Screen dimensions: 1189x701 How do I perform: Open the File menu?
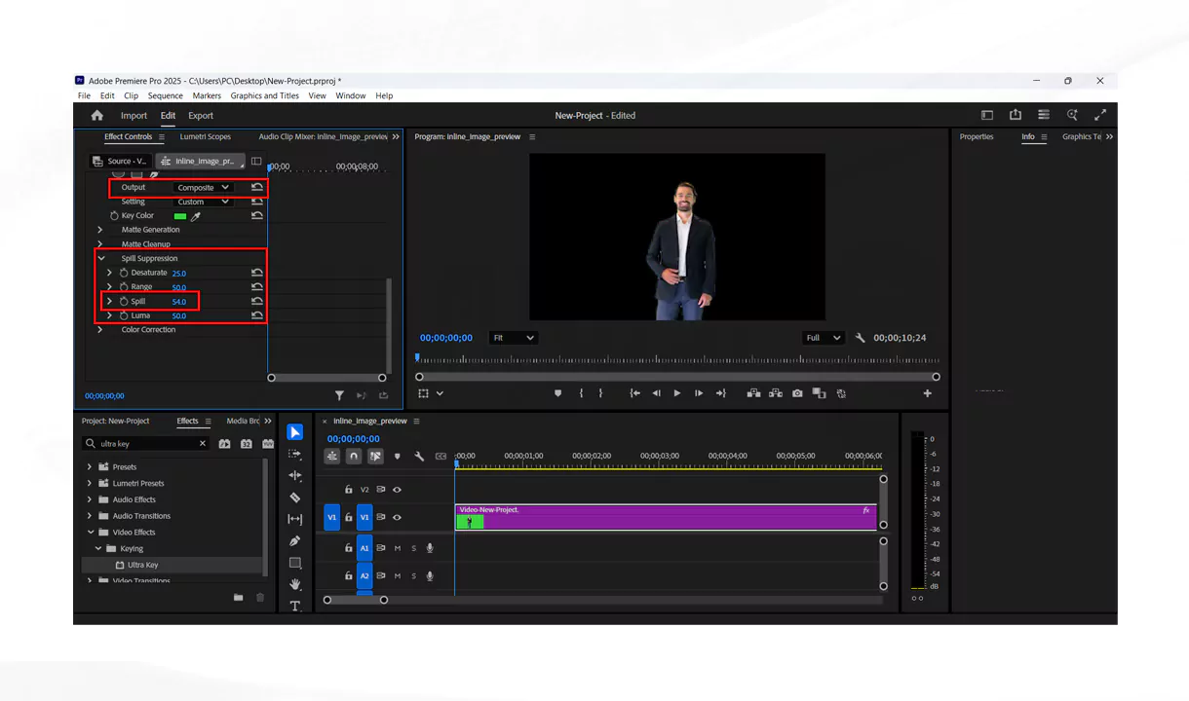(x=84, y=95)
